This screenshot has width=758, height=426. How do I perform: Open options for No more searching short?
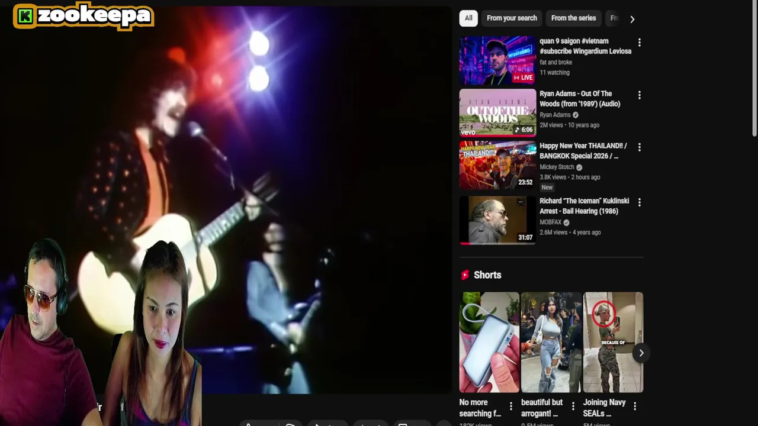point(510,406)
